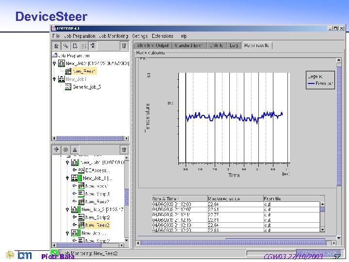Expand the New_Script1 node in the monitoring tree

tap(75, 194)
